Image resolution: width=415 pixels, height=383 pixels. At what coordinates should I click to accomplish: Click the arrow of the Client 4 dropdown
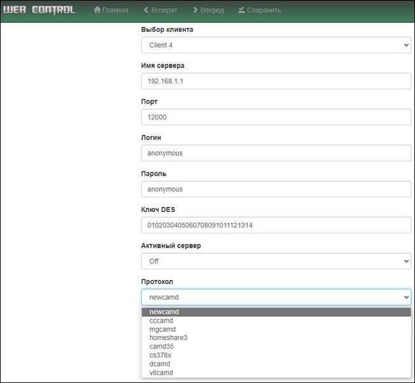coord(406,45)
